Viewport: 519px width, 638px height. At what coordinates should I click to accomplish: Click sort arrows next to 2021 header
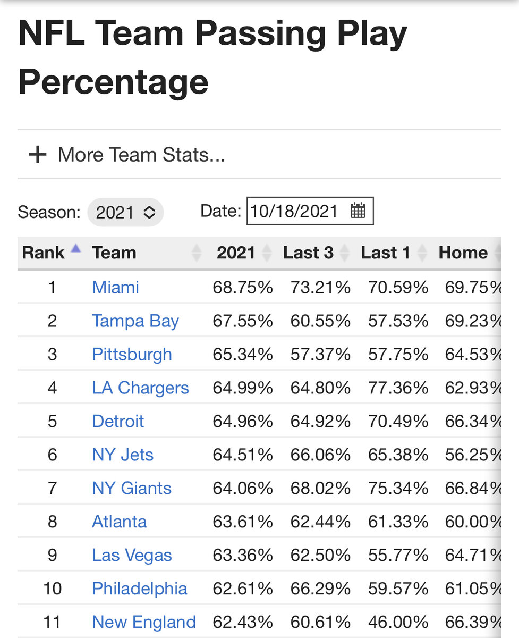267,253
